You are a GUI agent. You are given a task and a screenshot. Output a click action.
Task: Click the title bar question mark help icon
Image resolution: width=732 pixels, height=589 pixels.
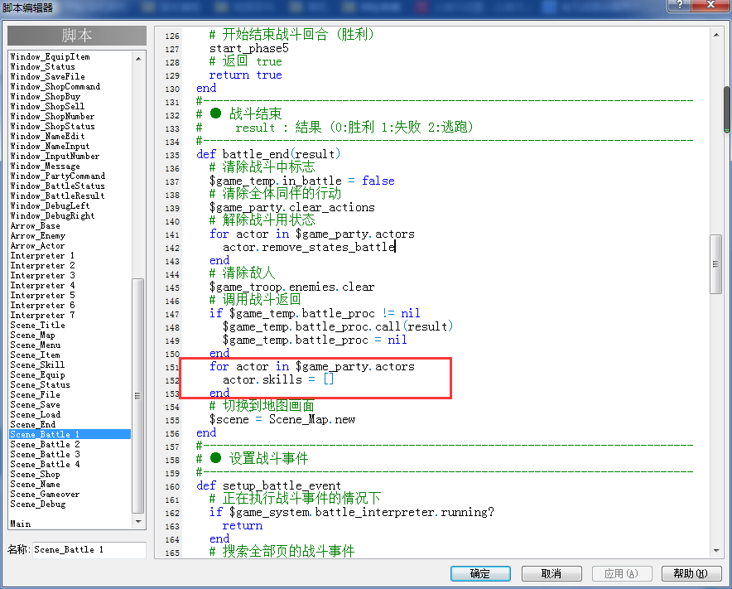[x=680, y=5]
